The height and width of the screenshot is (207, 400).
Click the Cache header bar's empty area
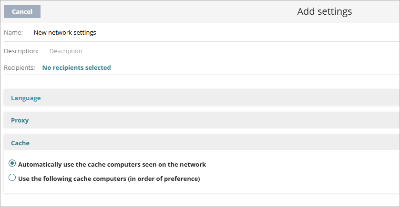click(215, 142)
